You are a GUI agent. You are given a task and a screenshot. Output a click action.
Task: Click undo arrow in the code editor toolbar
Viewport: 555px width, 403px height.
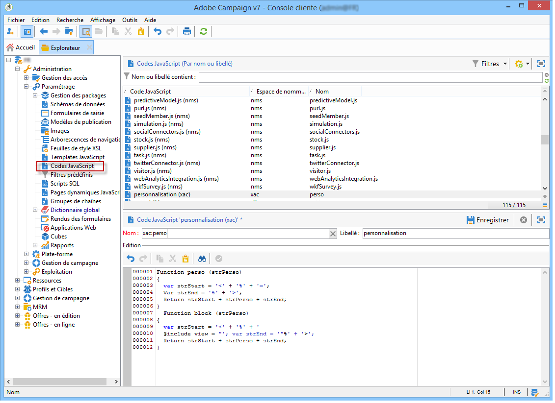point(131,259)
